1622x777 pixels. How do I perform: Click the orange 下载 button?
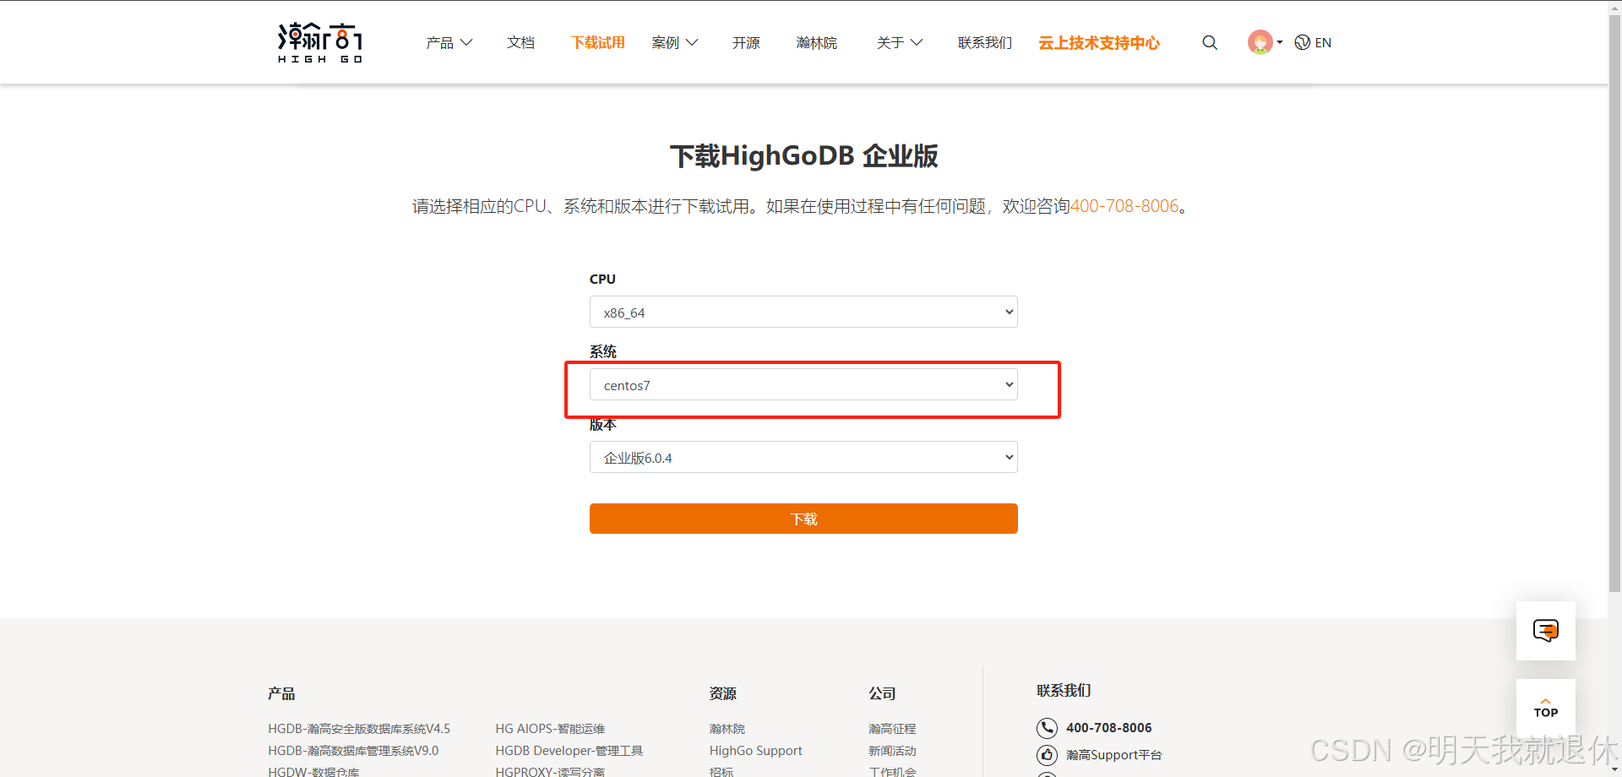click(803, 519)
